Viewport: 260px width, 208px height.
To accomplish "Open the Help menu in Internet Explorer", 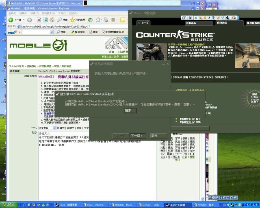I will (73, 13).
